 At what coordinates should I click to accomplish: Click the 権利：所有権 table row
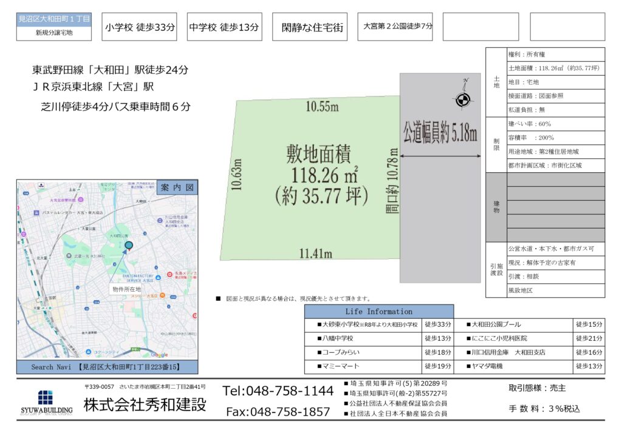click(x=556, y=55)
